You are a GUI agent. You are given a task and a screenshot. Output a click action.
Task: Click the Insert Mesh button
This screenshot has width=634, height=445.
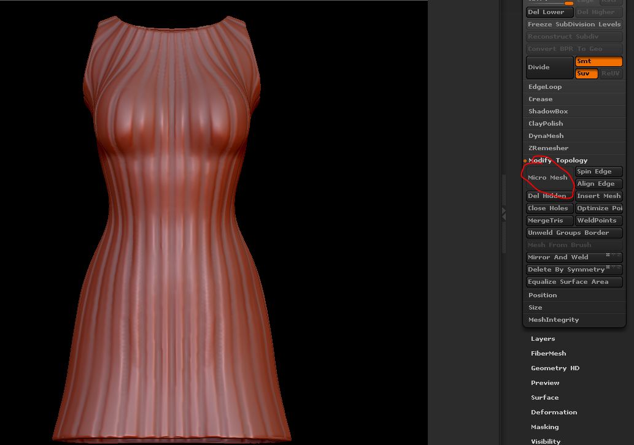point(599,196)
